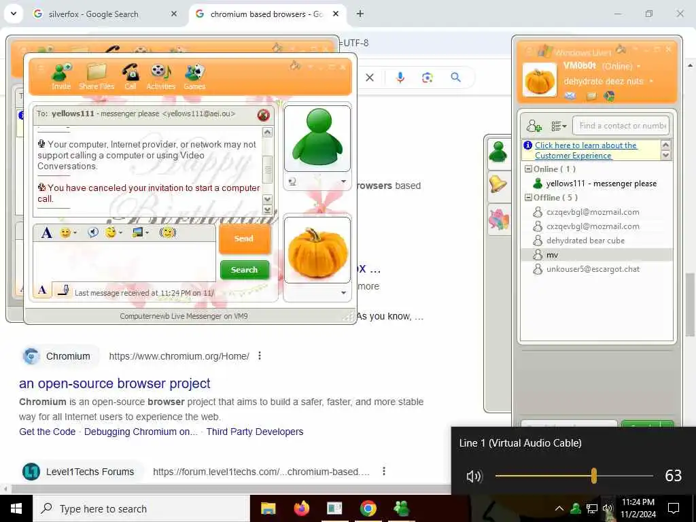Open Third Party Developers link
This screenshot has height=522, width=696.
[255, 432]
